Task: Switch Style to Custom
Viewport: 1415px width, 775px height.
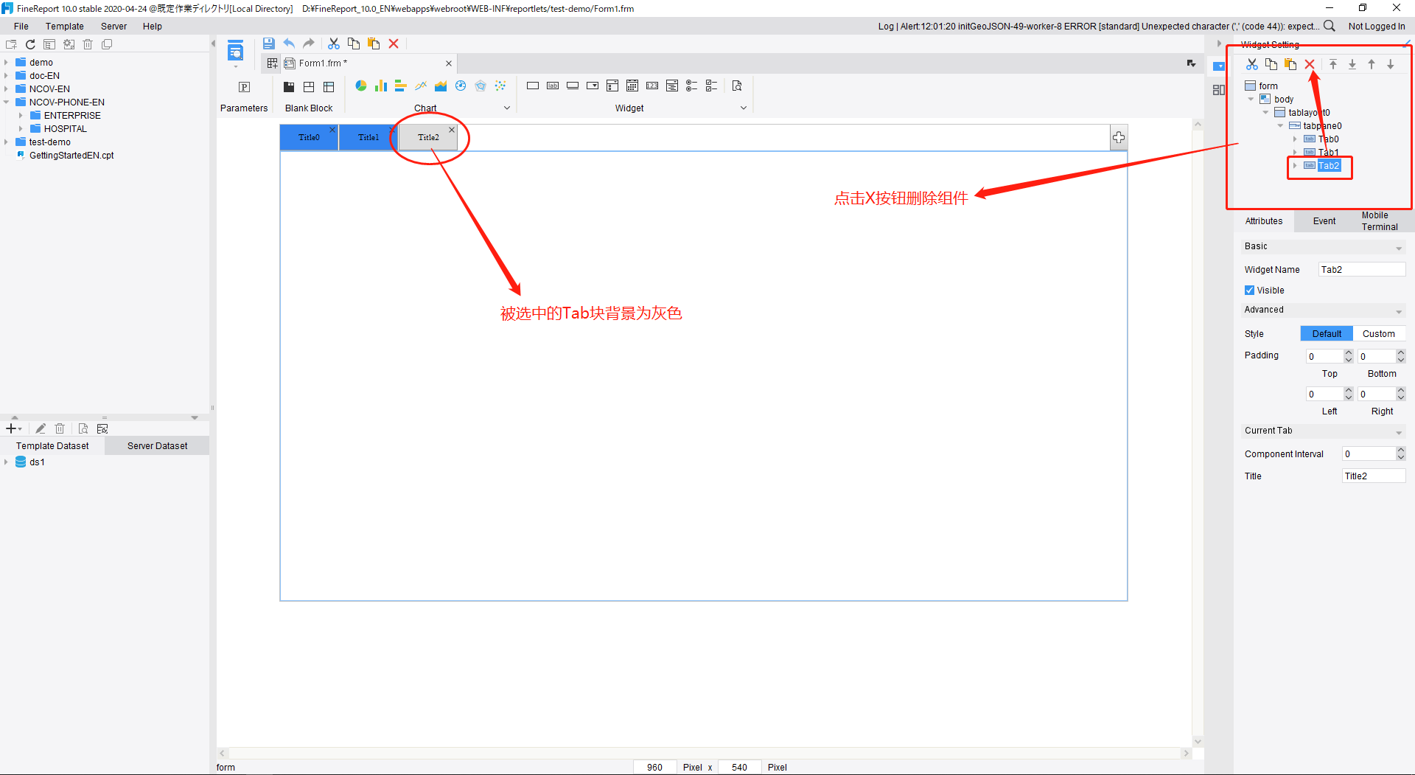Action: click(x=1380, y=333)
